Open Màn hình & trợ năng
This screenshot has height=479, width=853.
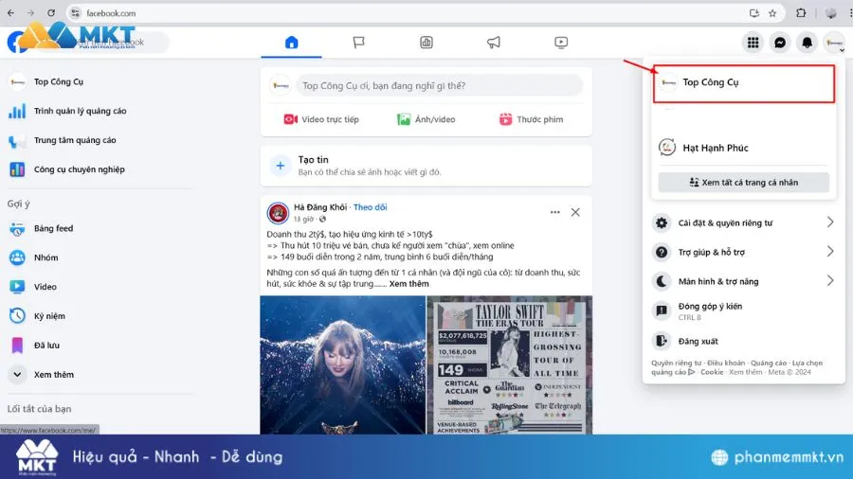[x=744, y=281]
